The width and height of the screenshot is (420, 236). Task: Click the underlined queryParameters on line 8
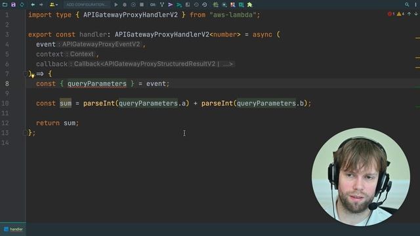(96, 84)
